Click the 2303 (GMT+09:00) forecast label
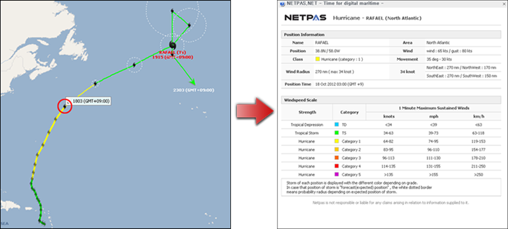Viewport: 508px width, 229px height. click(x=194, y=90)
